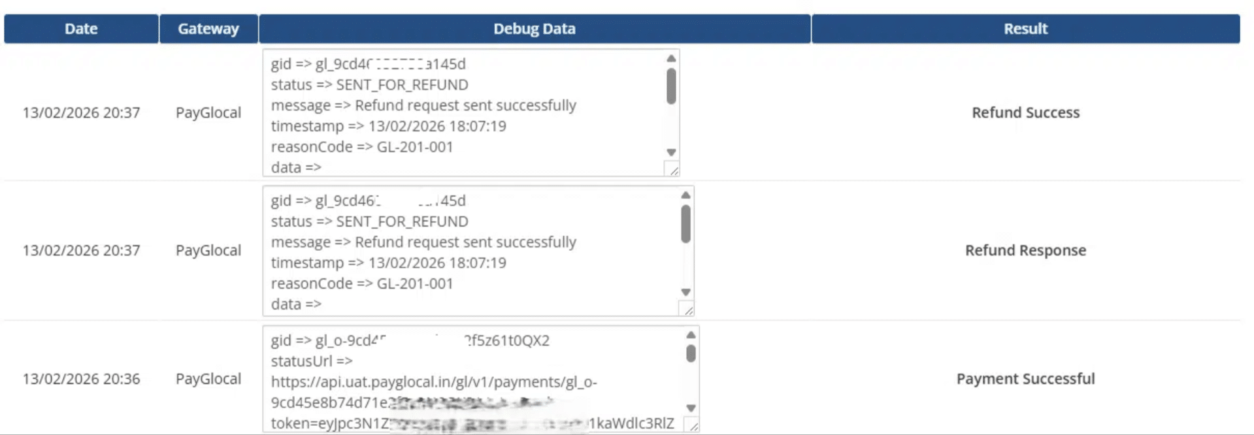Click the Gateway column header

point(208,29)
